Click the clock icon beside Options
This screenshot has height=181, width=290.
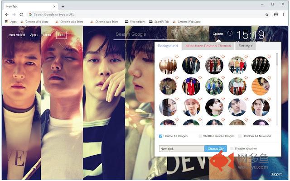(x=230, y=33)
